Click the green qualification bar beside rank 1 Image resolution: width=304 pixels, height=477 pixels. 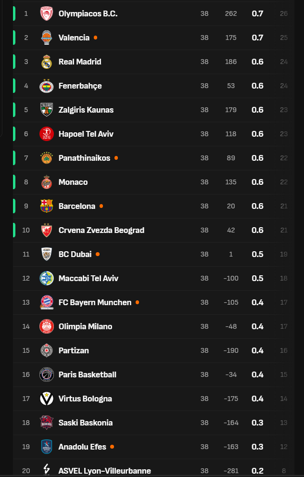click(15, 13)
